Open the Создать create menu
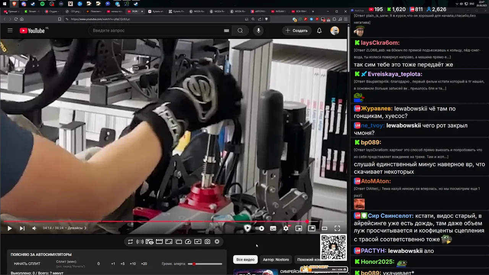The image size is (489, 275). (x=297, y=31)
